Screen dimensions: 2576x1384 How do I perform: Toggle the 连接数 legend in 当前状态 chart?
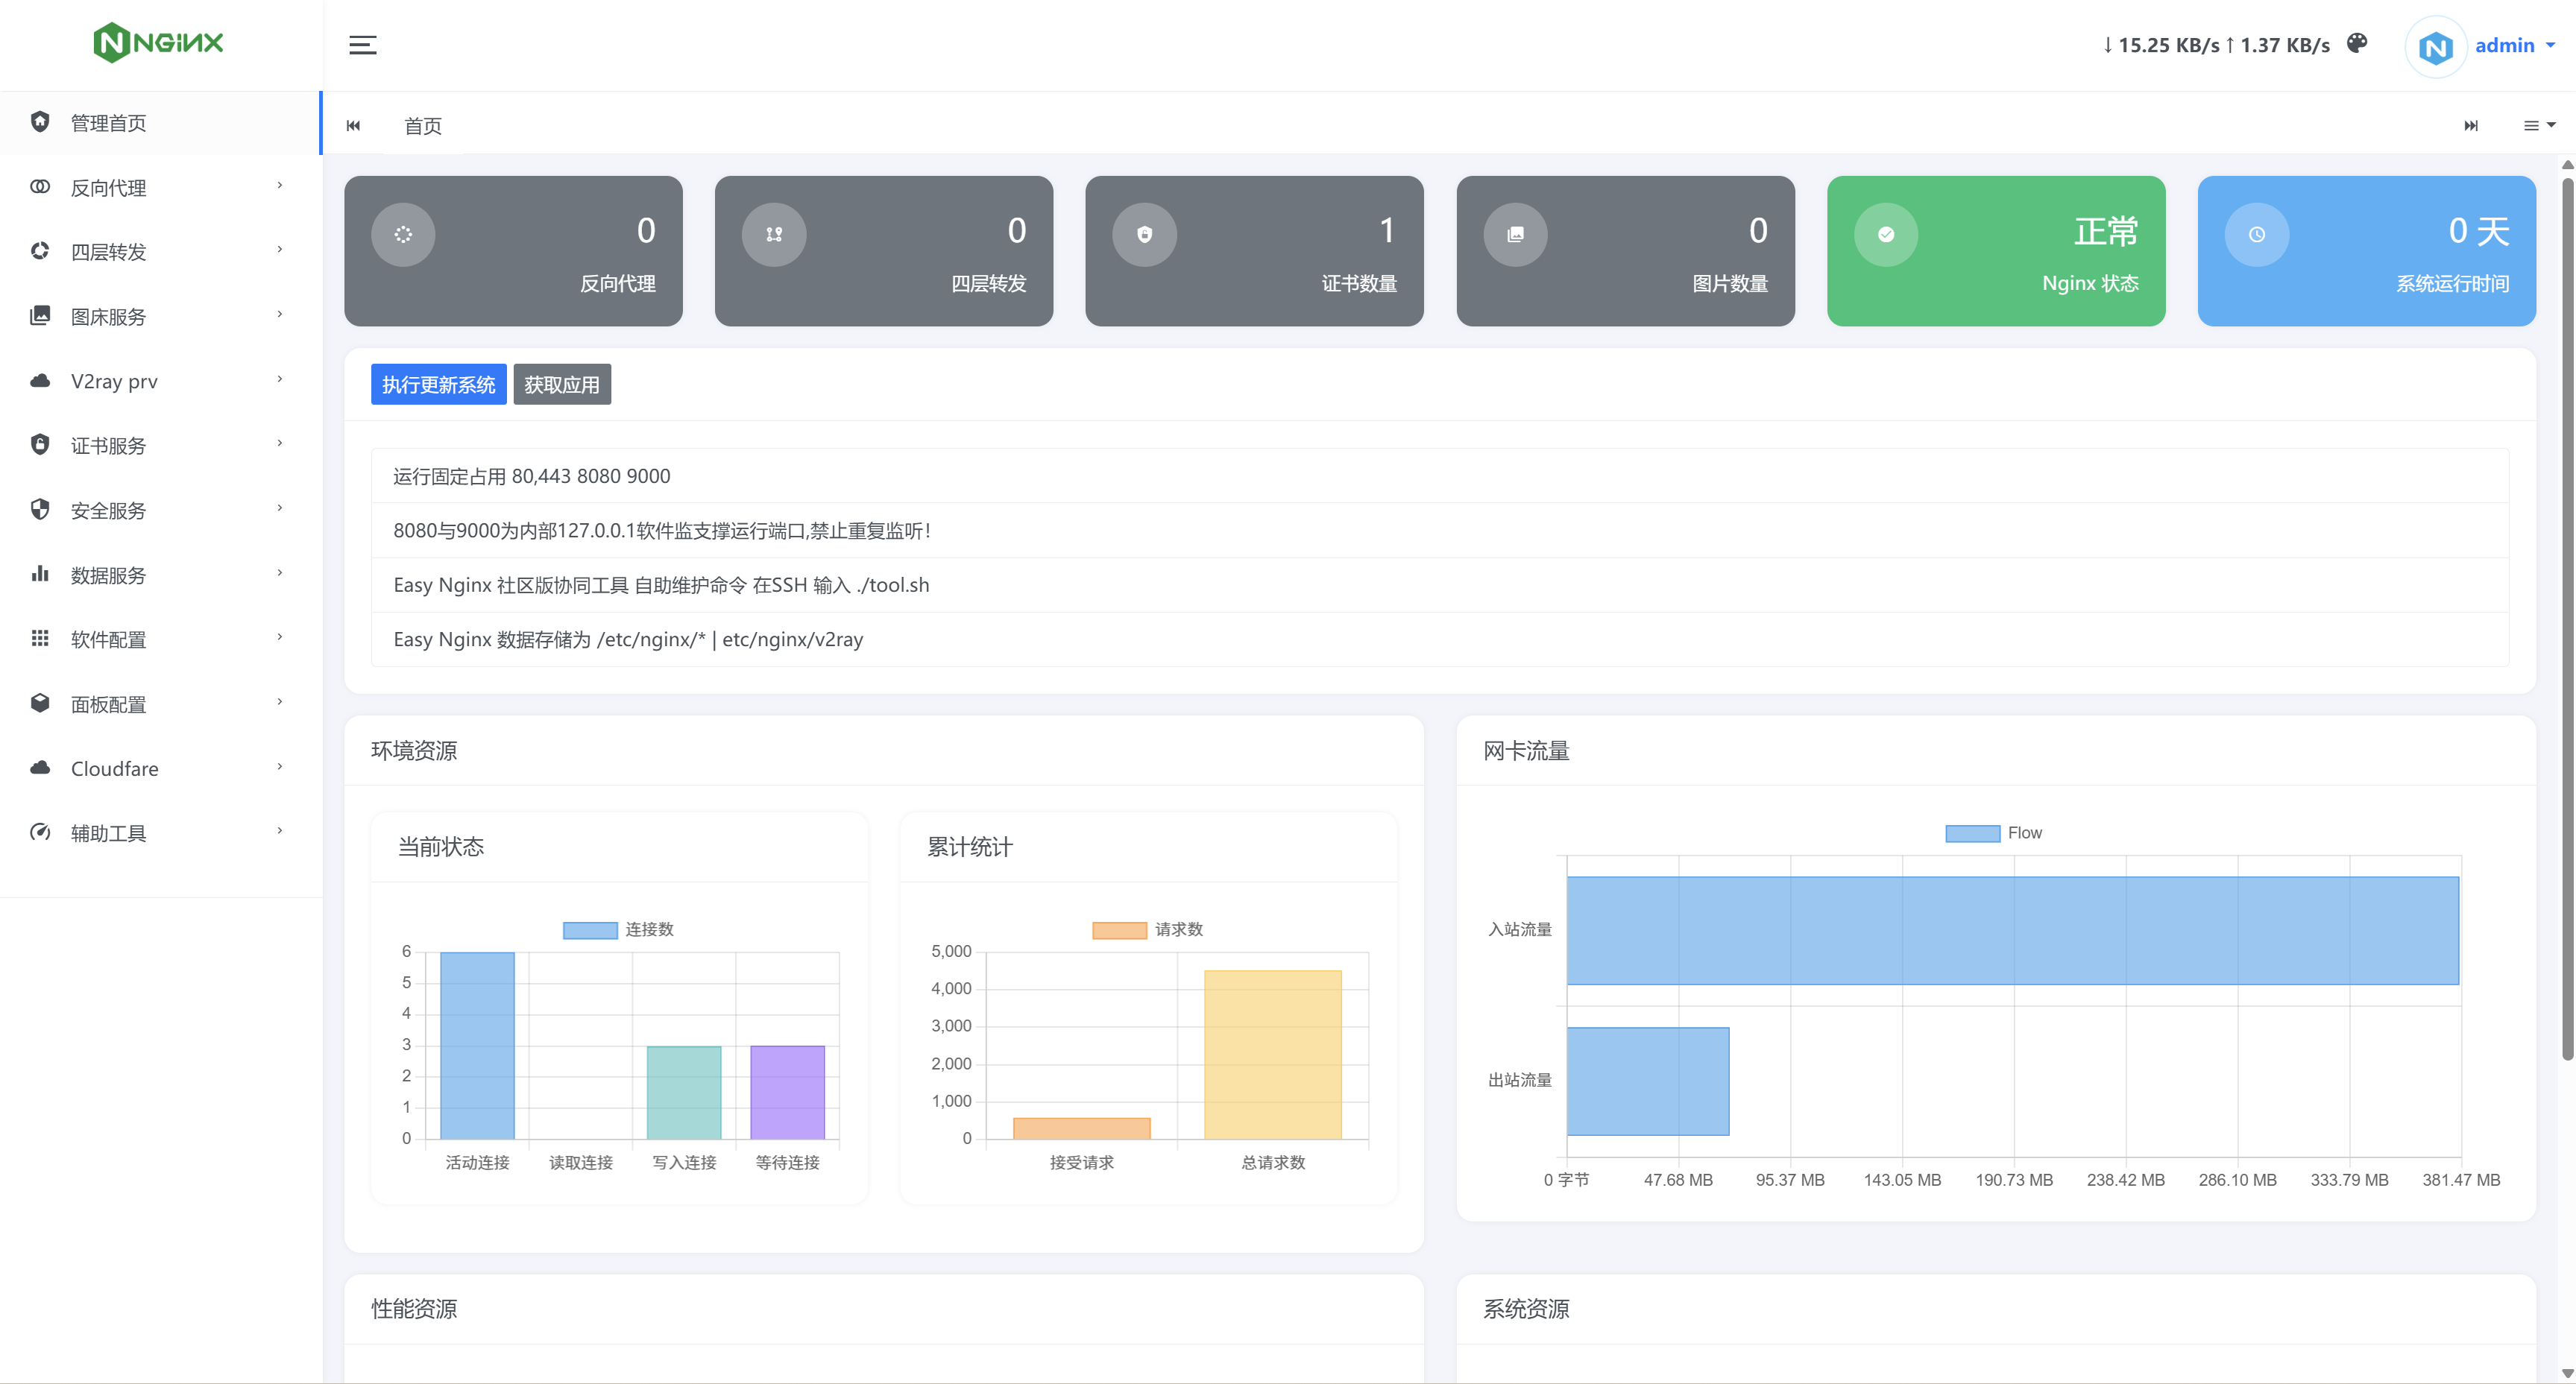(618, 930)
